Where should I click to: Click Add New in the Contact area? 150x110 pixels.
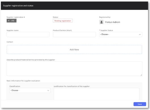74,50
